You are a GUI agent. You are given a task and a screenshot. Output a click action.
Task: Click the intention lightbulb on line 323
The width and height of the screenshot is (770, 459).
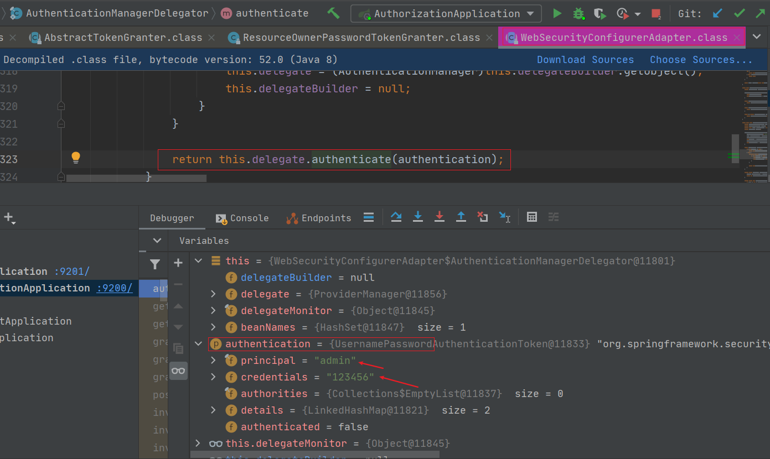point(76,158)
